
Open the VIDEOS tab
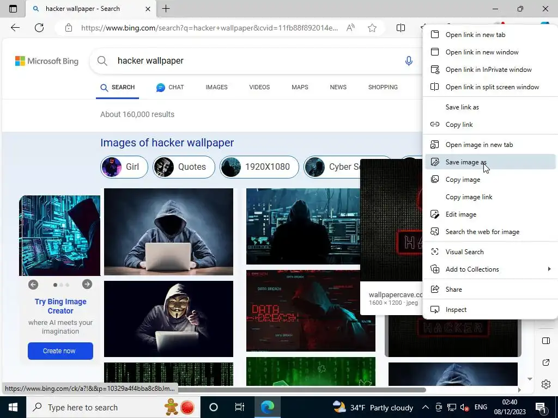(259, 87)
